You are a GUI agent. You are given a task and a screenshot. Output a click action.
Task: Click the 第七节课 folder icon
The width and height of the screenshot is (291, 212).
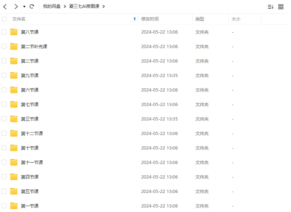[14, 105]
